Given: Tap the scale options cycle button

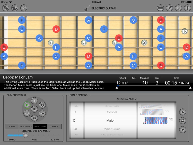Looking at the screenshot, I should pos(183,121).
